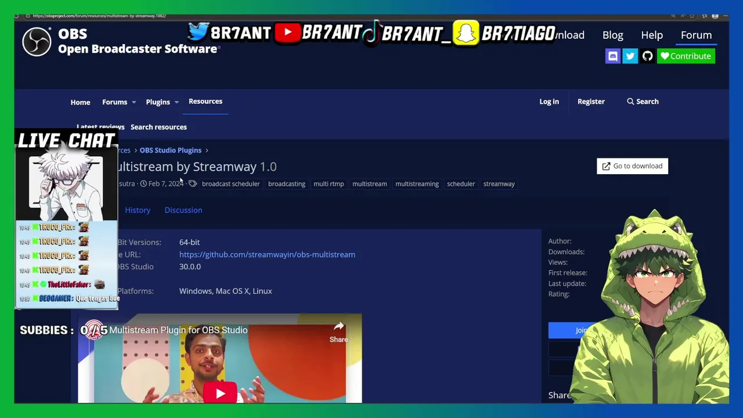Click the multi rtmp tag
743x418 pixels.
point(329,184)
